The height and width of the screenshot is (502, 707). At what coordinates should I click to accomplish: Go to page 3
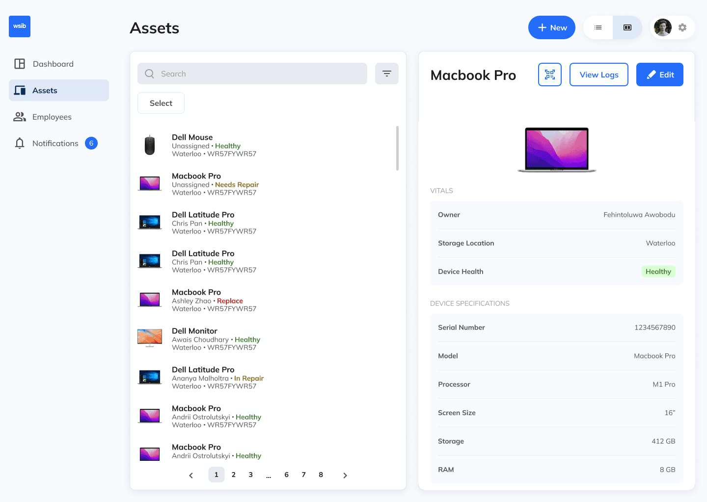pyautogui.click(x=251, y=475)
